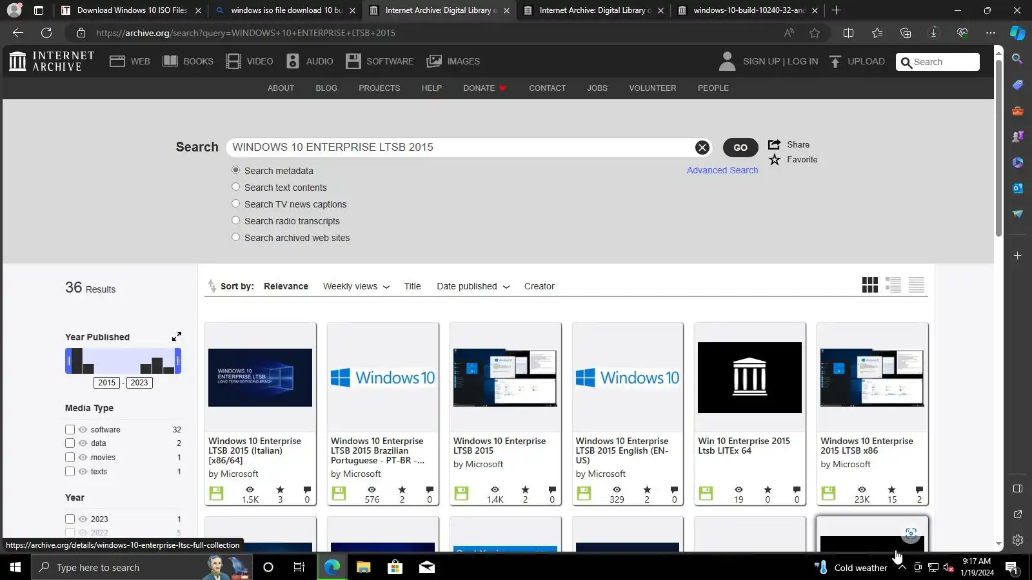
Task: Open a new browser tab
Action: (x=837, y=10)
